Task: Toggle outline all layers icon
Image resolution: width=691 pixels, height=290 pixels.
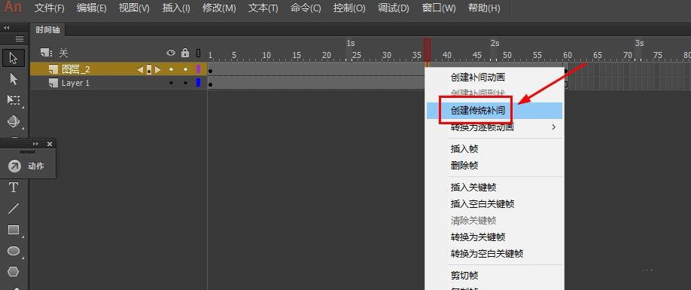Action: tap(198, 53)
